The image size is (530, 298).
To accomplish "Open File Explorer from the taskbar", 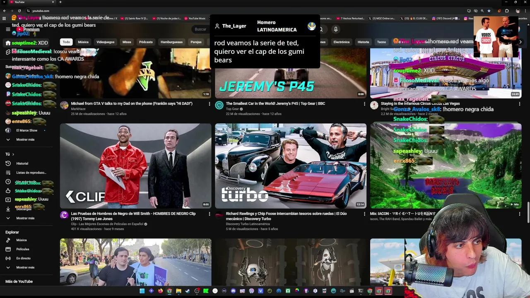I will coord(178,291).
